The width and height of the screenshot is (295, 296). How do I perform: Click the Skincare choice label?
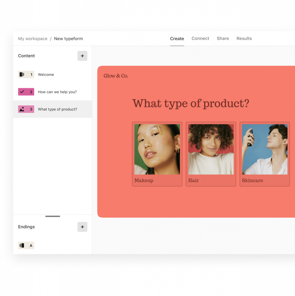[x=252, y=180]
